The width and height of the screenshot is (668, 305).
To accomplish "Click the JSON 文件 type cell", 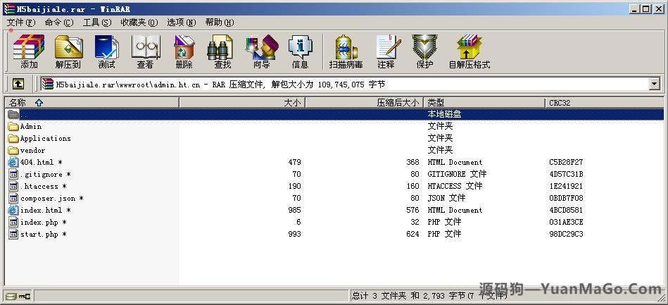I will pyautogui.click(x=446, y=198).
